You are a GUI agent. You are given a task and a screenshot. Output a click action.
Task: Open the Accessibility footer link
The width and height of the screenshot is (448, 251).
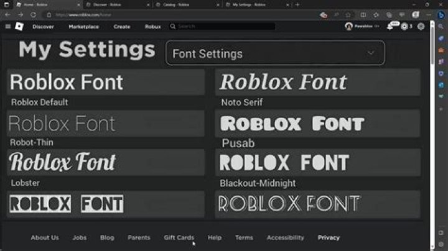[286, 237]
